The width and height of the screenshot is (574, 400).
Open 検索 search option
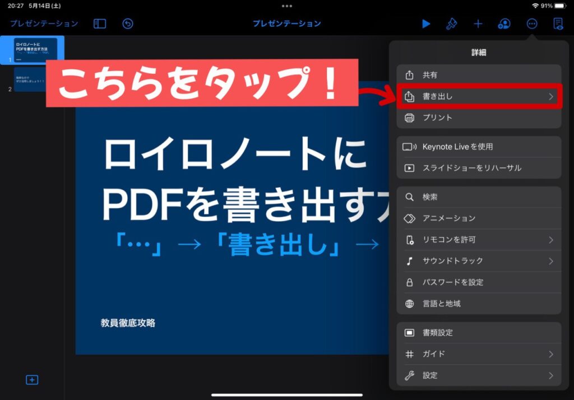tap(479, 197)
